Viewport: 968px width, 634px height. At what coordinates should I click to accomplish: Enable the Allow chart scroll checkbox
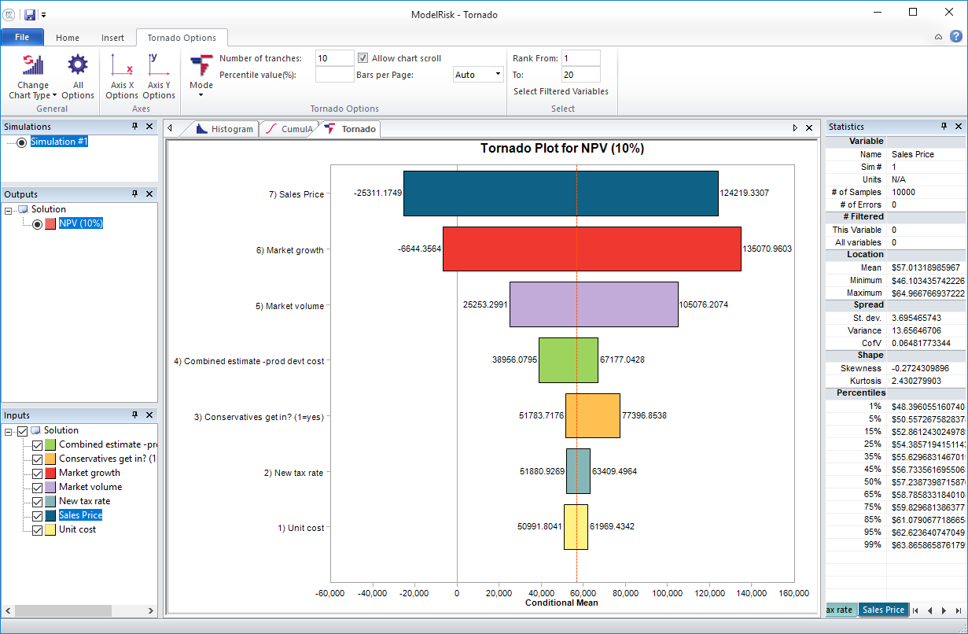(x=363, y=57)
